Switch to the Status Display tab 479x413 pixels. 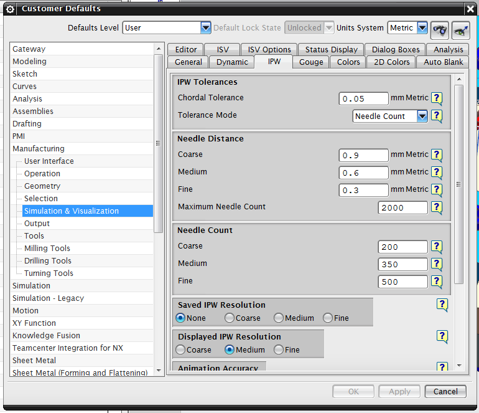coord(332,50)
